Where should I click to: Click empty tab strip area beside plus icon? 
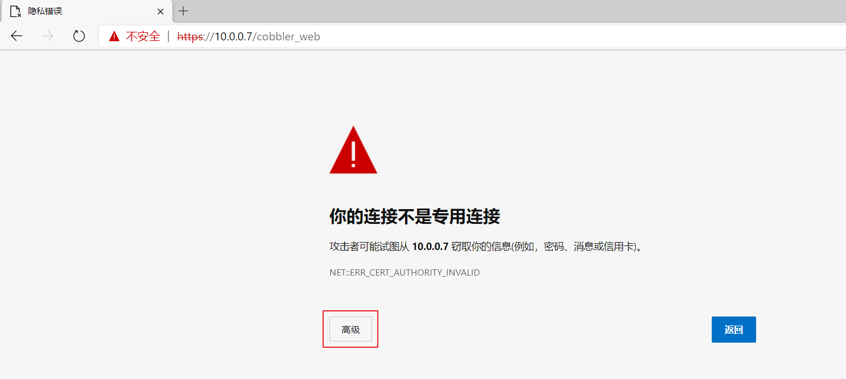(x=512, y=11)
